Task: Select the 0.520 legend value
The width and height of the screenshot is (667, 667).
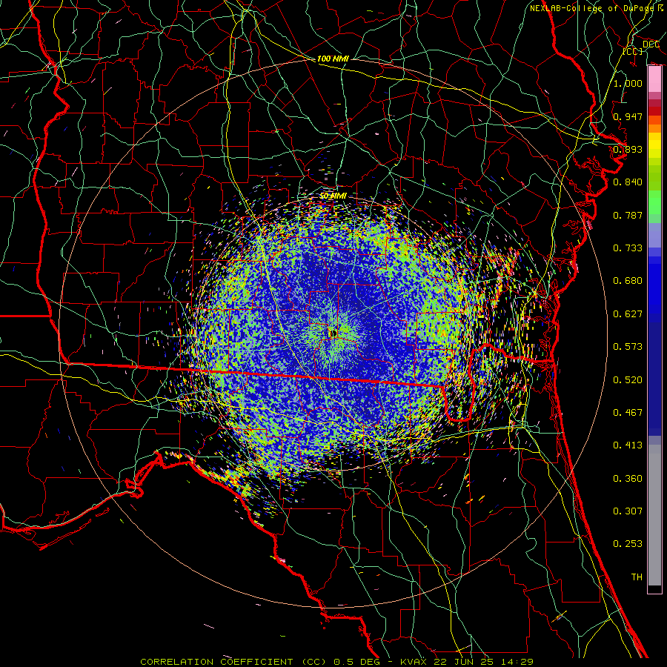Action: (x=628, y=380)
